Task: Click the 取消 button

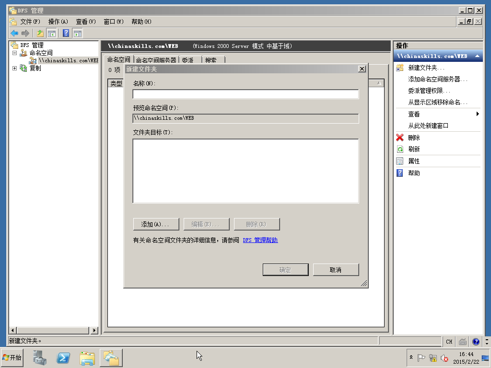Action: (336, 270)
